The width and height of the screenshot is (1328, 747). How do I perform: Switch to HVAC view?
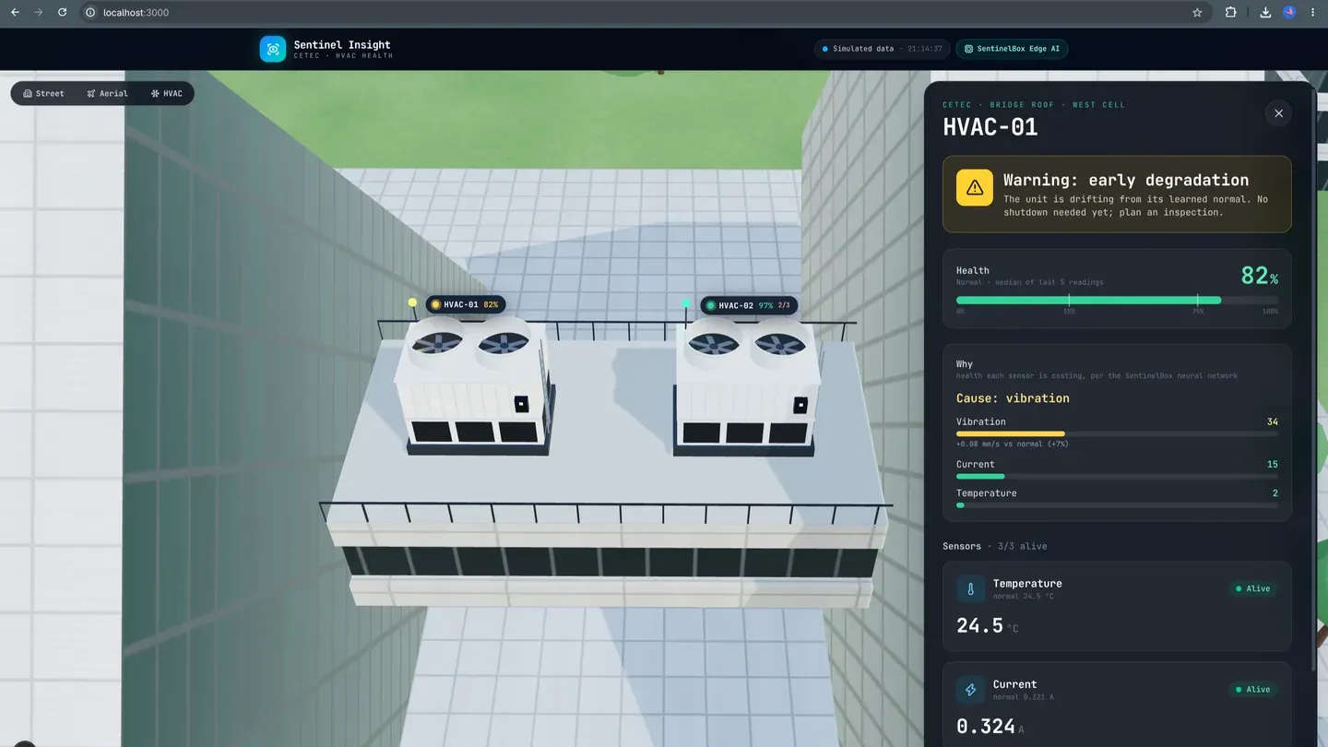pyautogui.click(x=167, y=93)
